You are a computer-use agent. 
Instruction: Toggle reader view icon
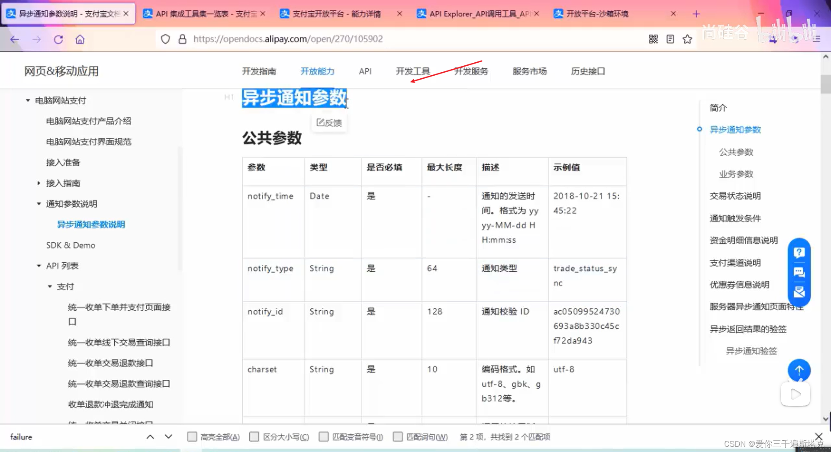tap(670, 39)
